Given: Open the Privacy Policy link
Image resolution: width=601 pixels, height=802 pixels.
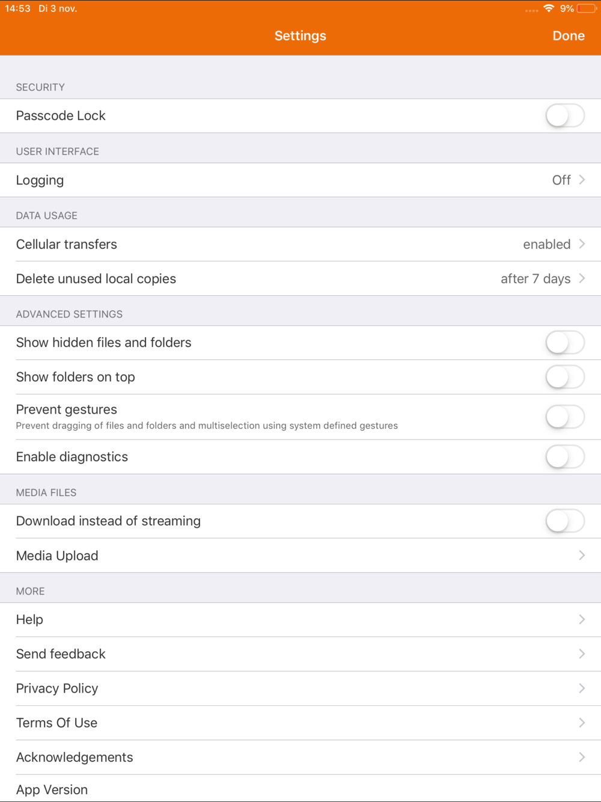Looking at the screenshot, I should tap(300, 688).
